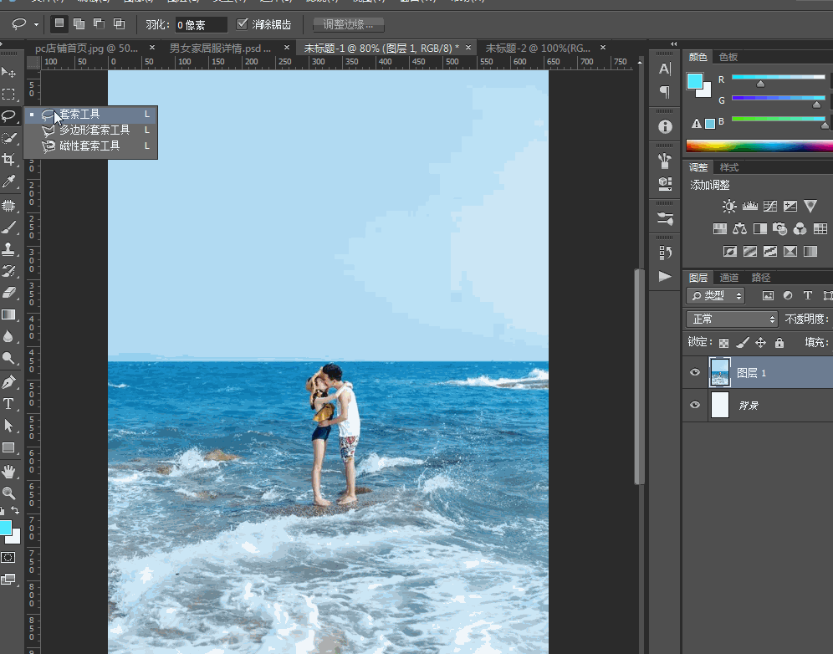Viewport: 833px width, 654px height.
Task: Open the layer filter 类型 dropdown
Action: [716, 296]
